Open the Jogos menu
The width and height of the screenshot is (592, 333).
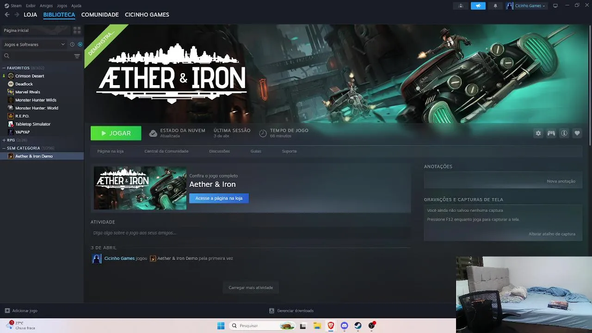[62, 6]
